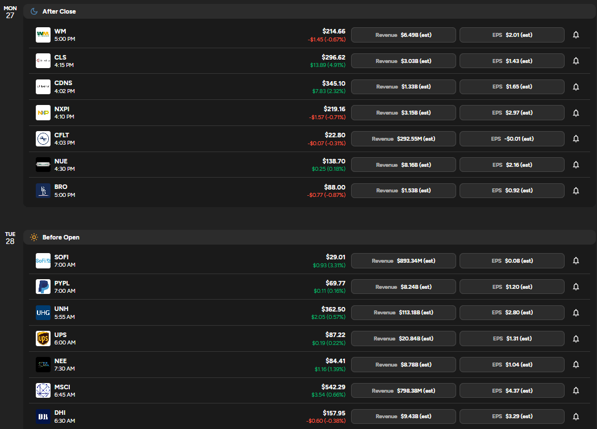Click PYPL price $69.77
Screen dimensions: 597x429
336,283
